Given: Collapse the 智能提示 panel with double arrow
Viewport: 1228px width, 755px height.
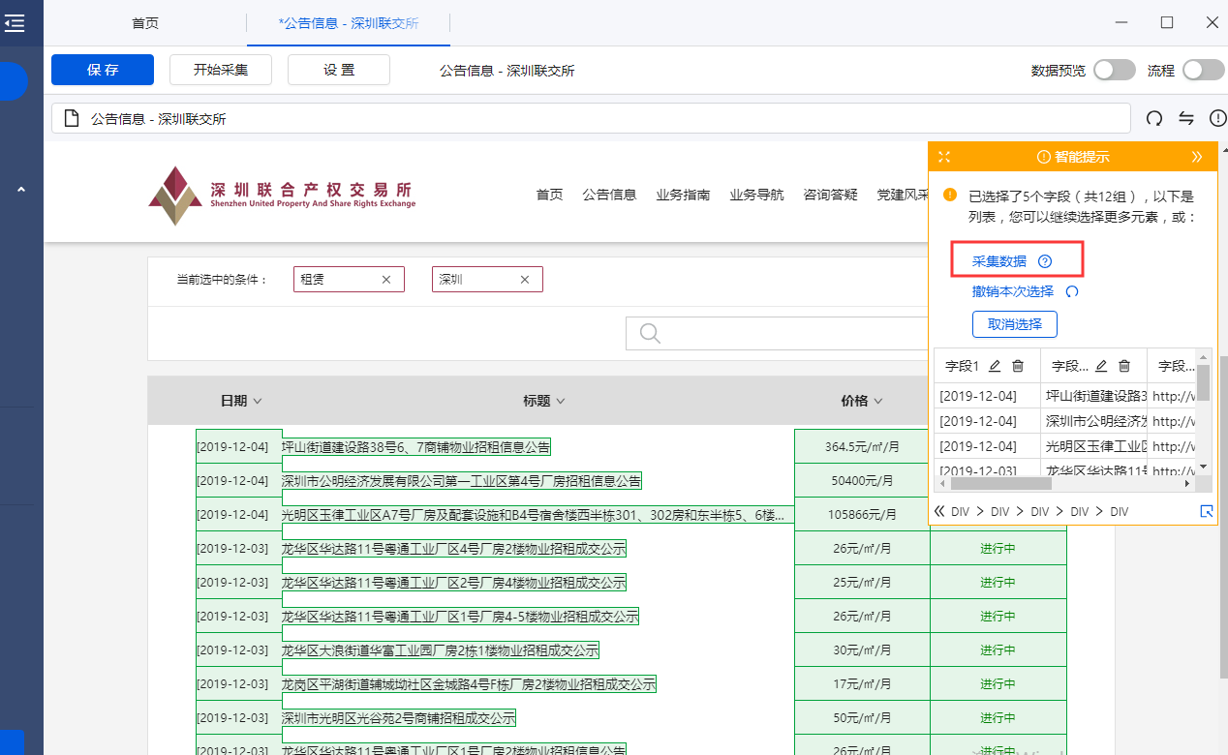Looking at the screenshot, I should (x=1197, y=157).
